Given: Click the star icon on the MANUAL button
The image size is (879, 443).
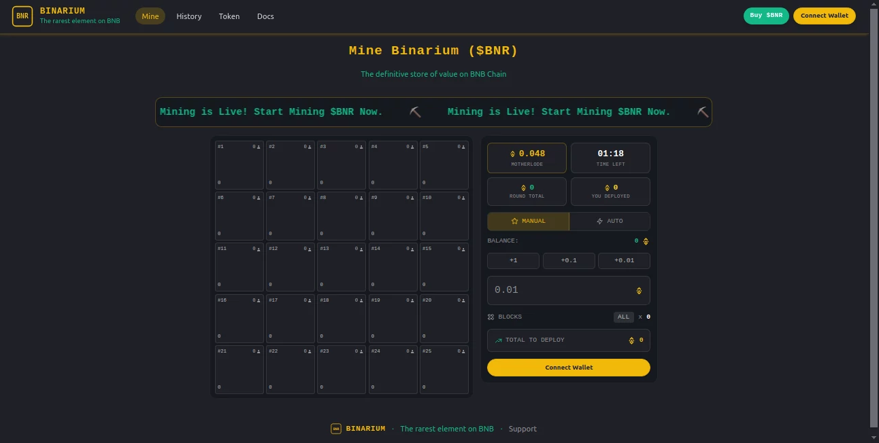Looking at the screenshot, I should (x=516, y=221).
